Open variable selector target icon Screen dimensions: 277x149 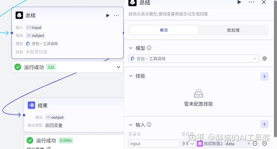(255, 143)
